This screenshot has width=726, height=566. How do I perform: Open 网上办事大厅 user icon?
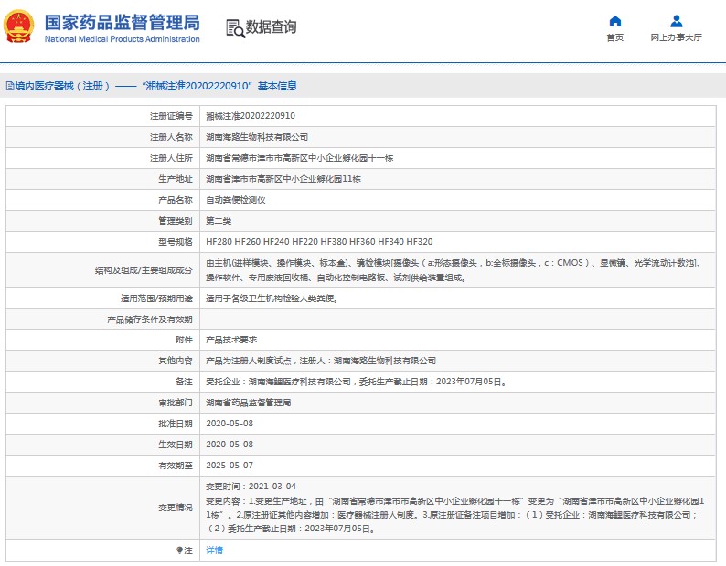676,21
